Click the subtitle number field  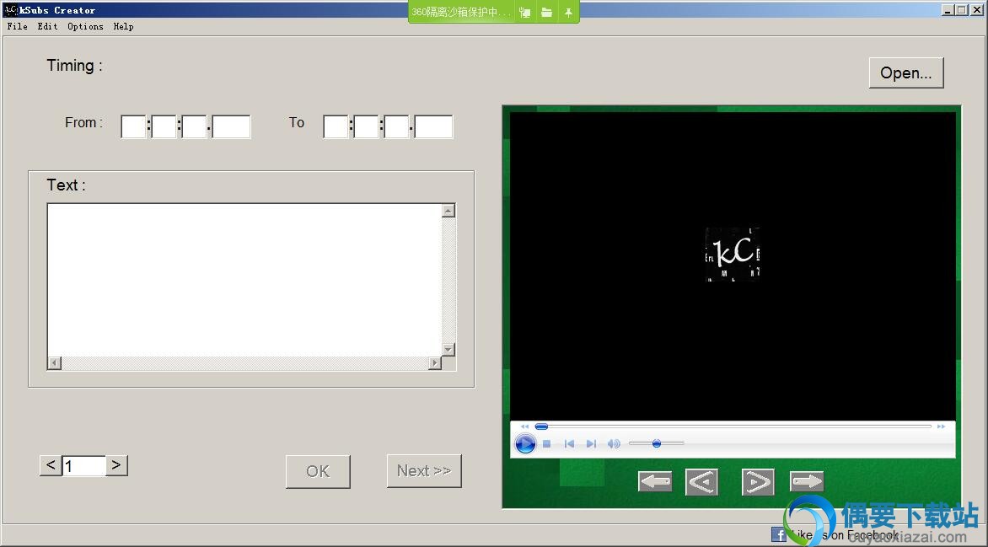click(x=83, y=466)
